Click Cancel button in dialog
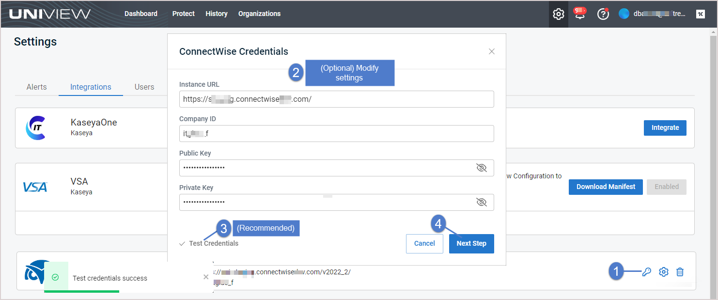 pos(424,243)
